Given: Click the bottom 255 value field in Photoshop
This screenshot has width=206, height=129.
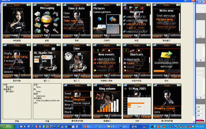Looking at the screenshot, I should [200, 115].
